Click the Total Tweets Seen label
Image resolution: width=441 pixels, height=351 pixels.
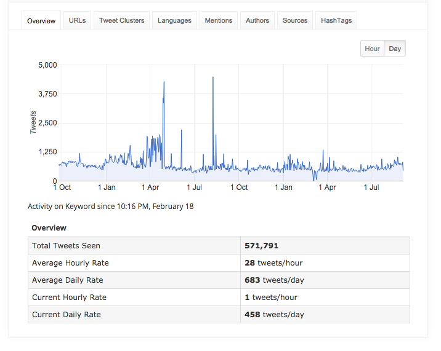pyautogui.click(x=66, y=246)
